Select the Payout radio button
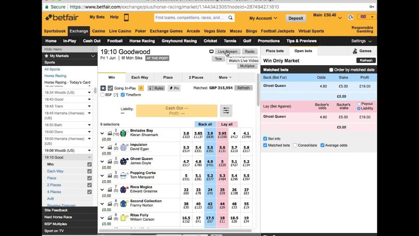Screen dimensions: 419x236 pyautogui.click(x=359, y=104)
